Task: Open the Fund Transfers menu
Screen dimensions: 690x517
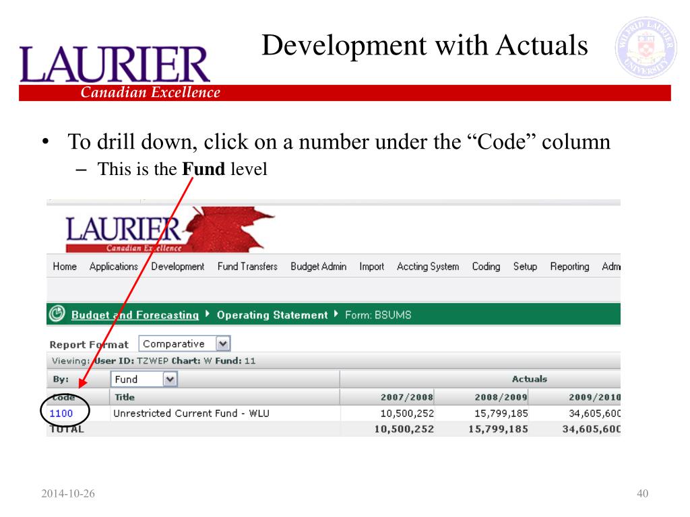Action: (247, 267)
